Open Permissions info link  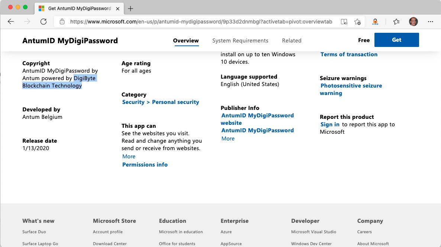tap(145, 164)
